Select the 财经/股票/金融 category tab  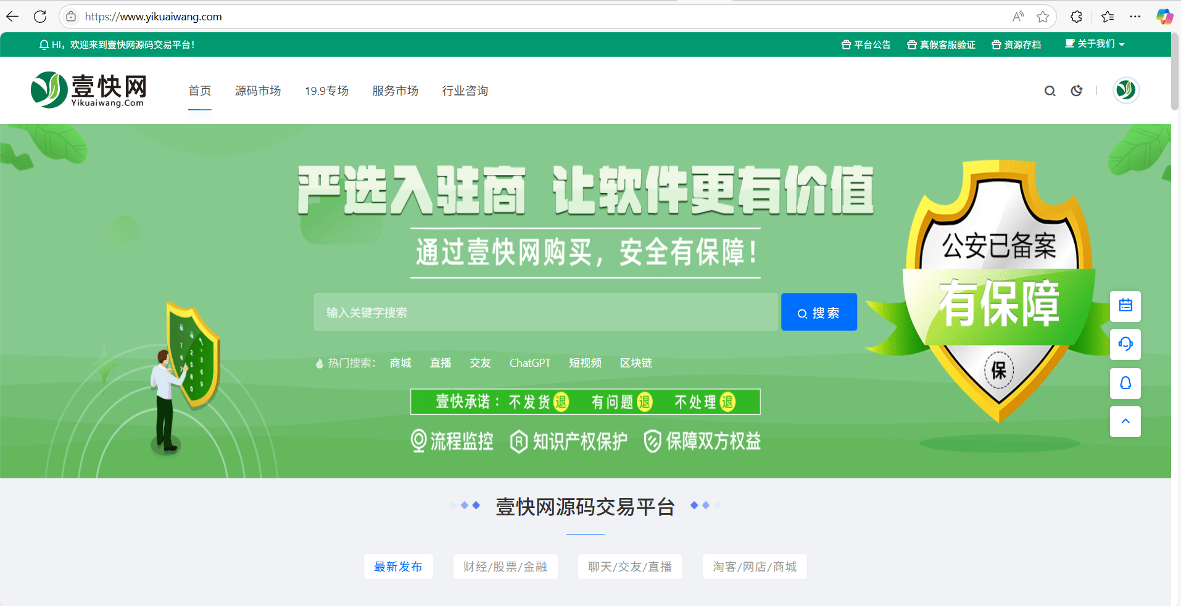[505, 567]
